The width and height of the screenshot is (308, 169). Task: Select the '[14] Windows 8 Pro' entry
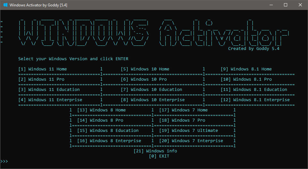point(101,120)
